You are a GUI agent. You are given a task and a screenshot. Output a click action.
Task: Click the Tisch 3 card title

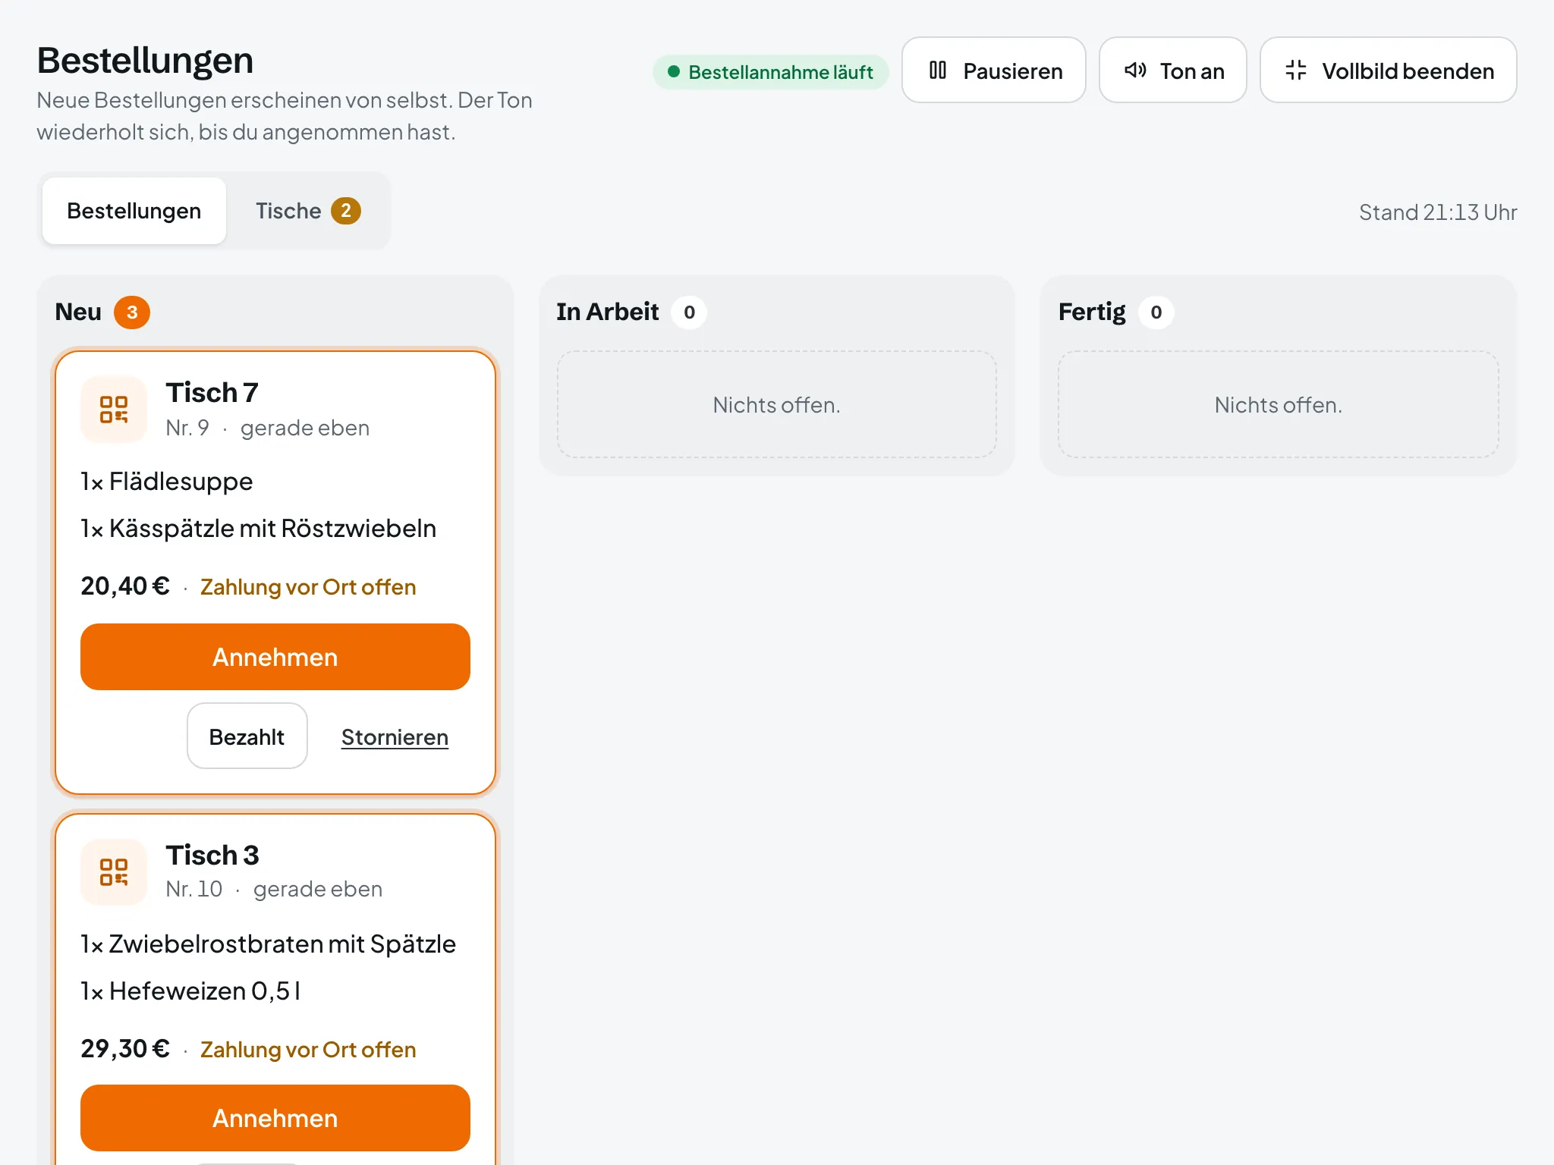pyautogui.click(x=212, y=856)
